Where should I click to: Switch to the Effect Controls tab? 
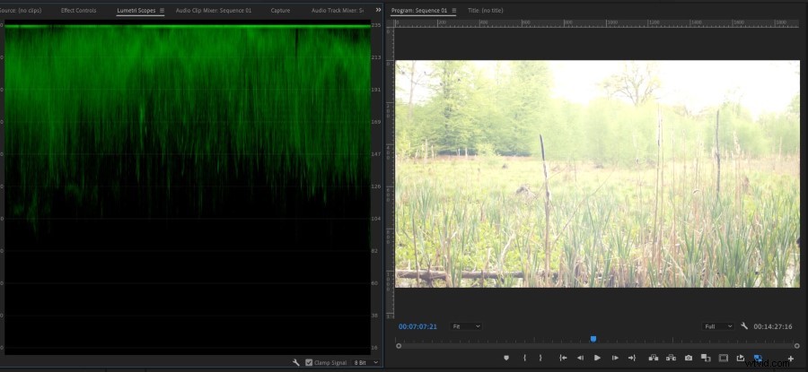coord(78,10)
